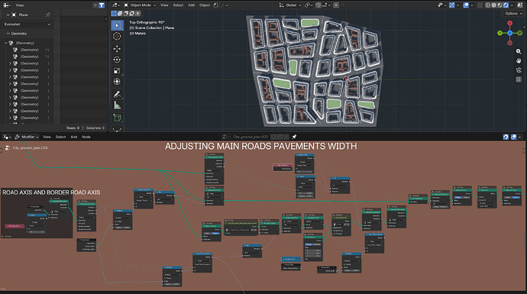Toggle X-ray mode in viewport
This screenshot has height=294, width=527.
480,5
